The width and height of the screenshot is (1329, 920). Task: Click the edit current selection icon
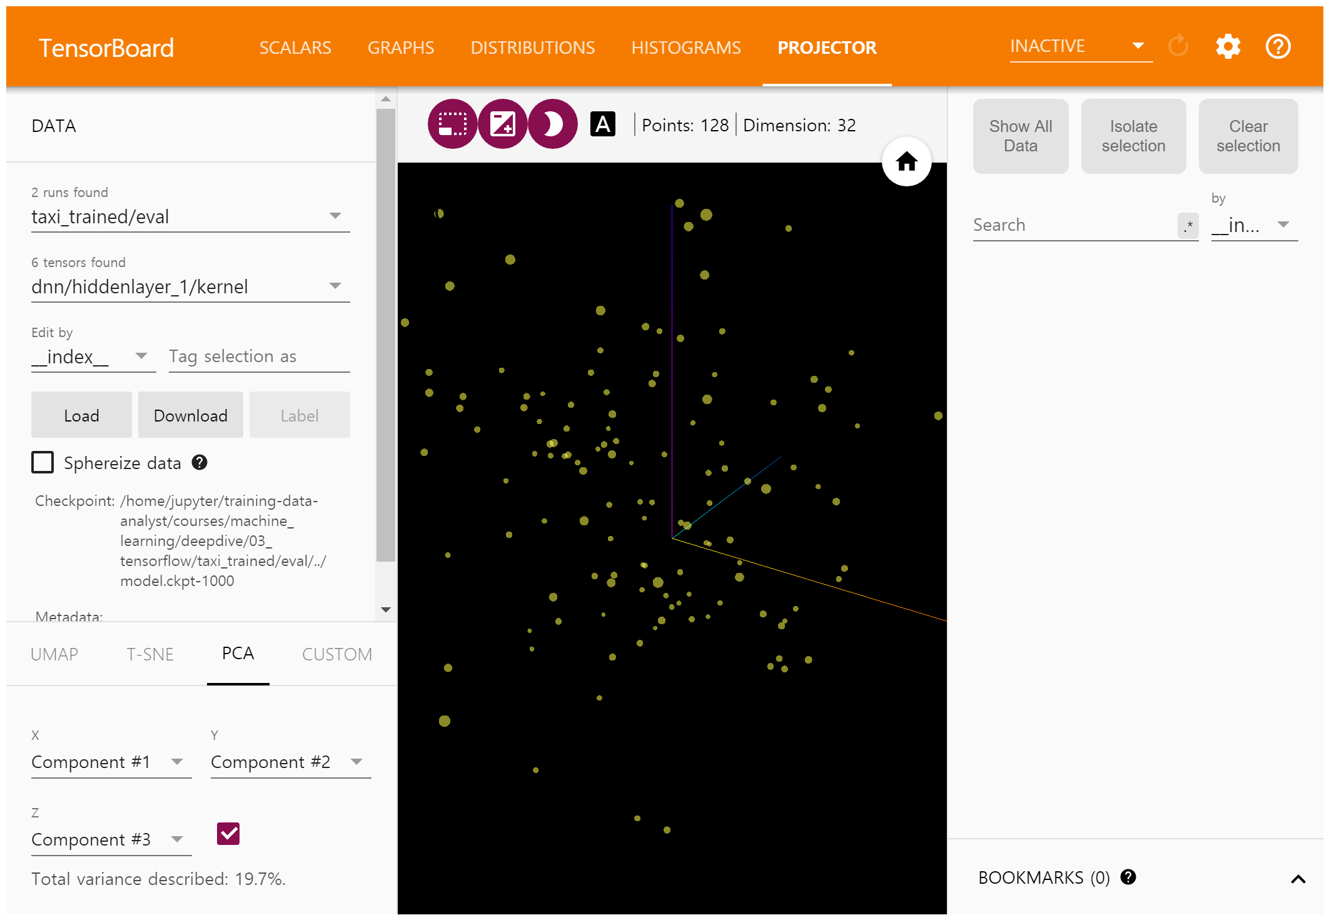(502, 124)
